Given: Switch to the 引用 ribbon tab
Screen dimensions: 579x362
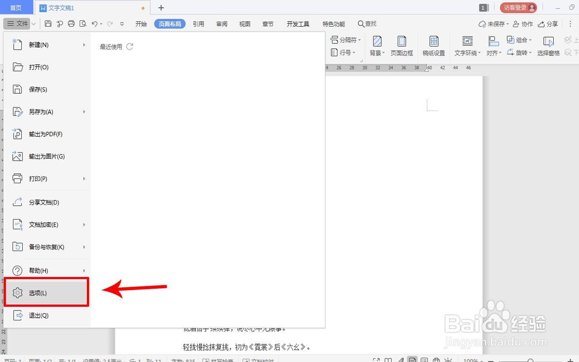Looking at the screenshot, I should tap(199, 24).
